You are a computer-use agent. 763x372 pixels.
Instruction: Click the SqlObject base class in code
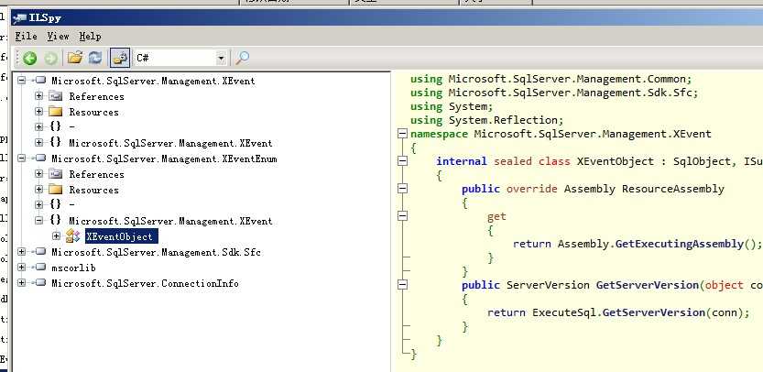tap(703, 161)
